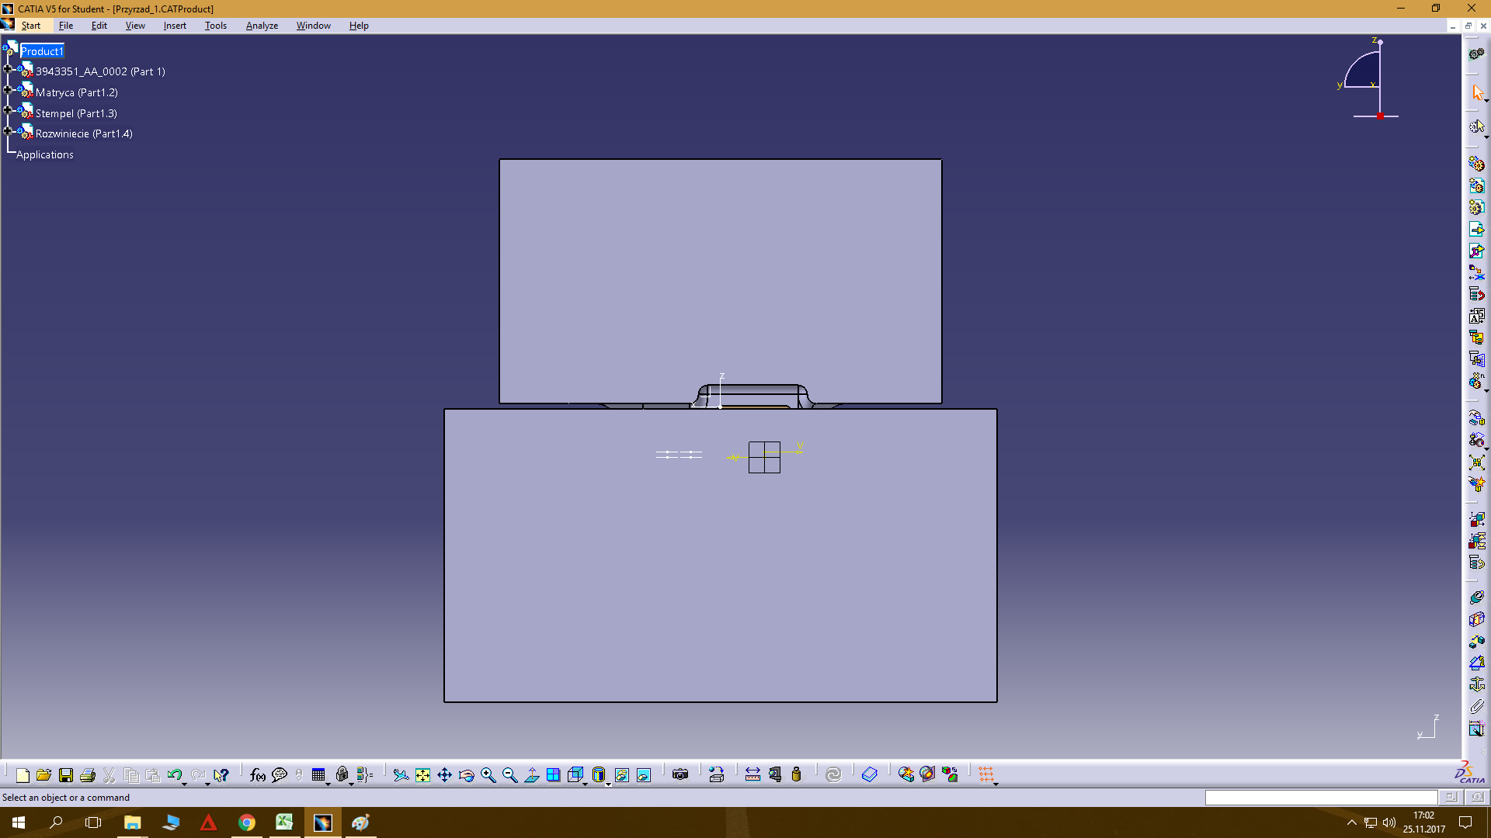Click the Measure Between icon
Viewport: 1491px width, 838px height.
point(752,775)
